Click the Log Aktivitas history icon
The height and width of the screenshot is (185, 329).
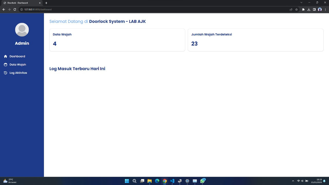(x=5, y=73)
